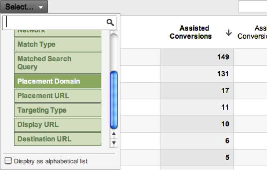Image resolution: width=267 pixels, height=170 pixels.
Task: Click the magnifier search icon
Action: (x=110, y=22)
